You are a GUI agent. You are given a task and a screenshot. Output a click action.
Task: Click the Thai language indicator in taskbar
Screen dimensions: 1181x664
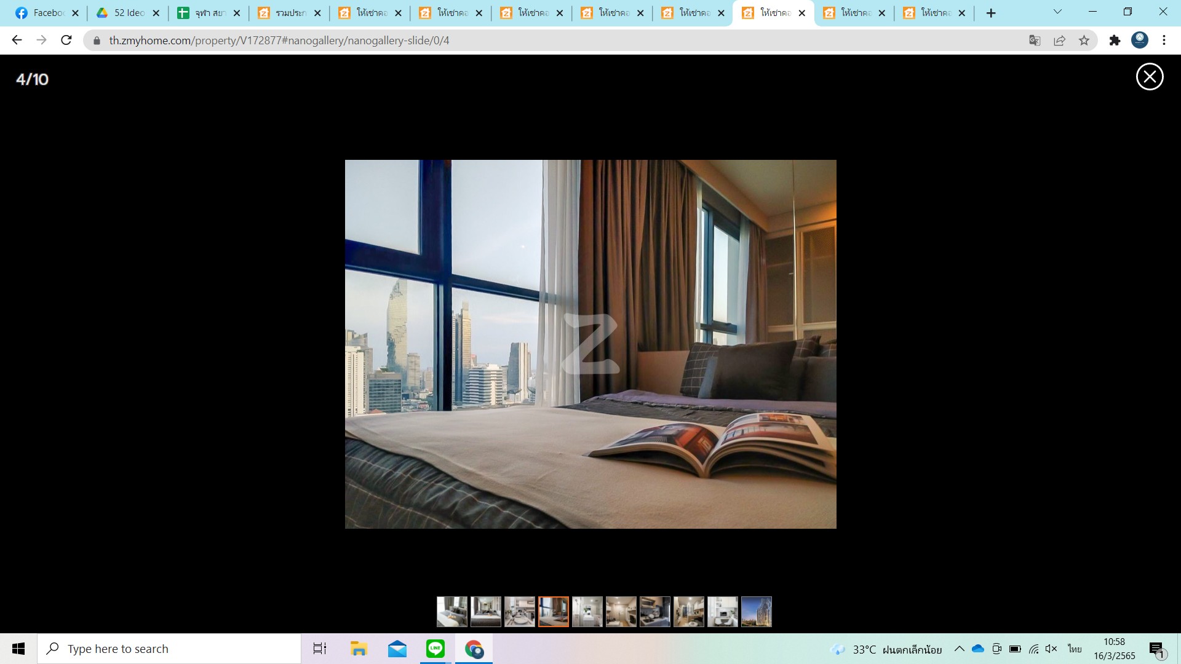pos(1075,648)
